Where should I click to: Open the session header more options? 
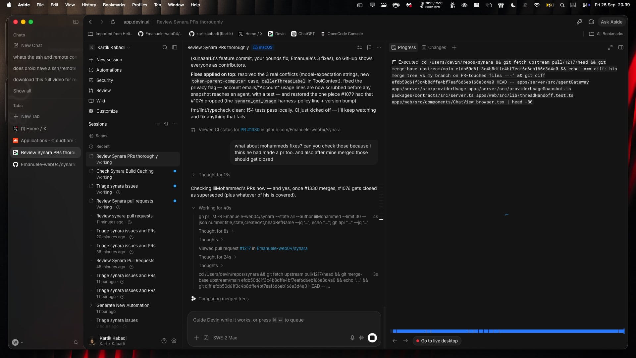point(379,47)
